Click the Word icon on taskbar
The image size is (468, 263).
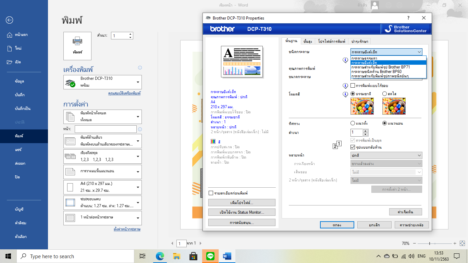[227, 256]
